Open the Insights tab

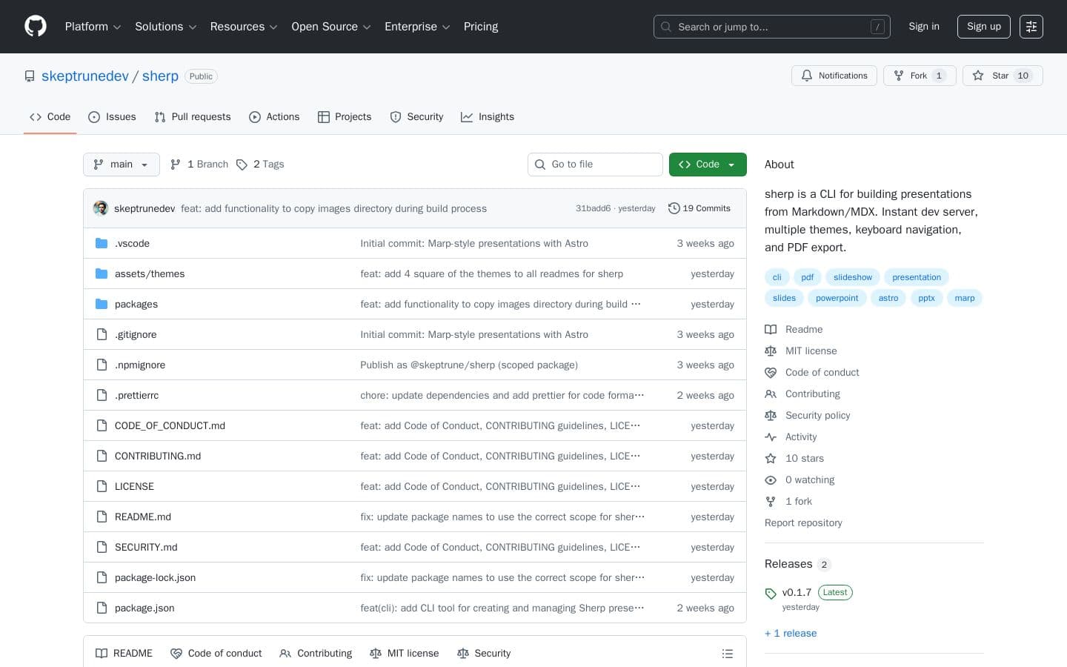click(488, 117)
